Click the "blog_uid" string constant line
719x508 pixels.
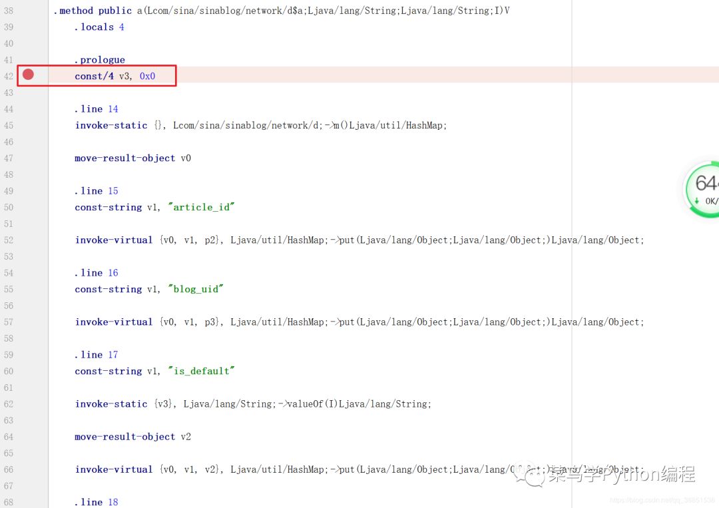coord(149,290)
